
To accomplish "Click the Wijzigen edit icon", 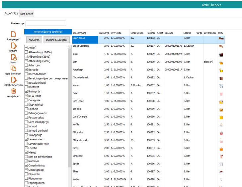I will point(13,46).
